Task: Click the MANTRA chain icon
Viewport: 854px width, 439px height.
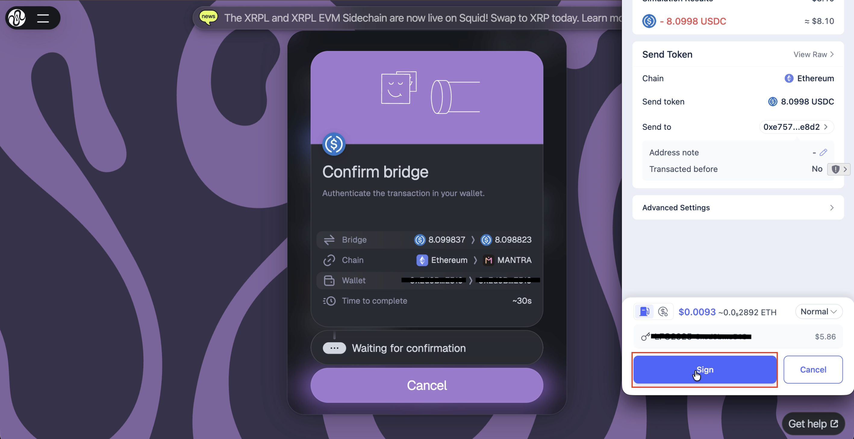Action: click(x=488, y=260)
